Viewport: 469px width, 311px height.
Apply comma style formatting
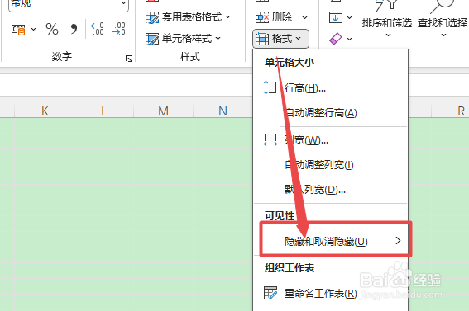[x=74, y=29]
